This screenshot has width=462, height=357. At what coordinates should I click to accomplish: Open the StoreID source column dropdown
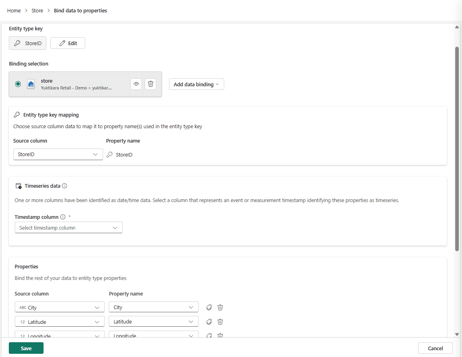click(x=58, y=155)
